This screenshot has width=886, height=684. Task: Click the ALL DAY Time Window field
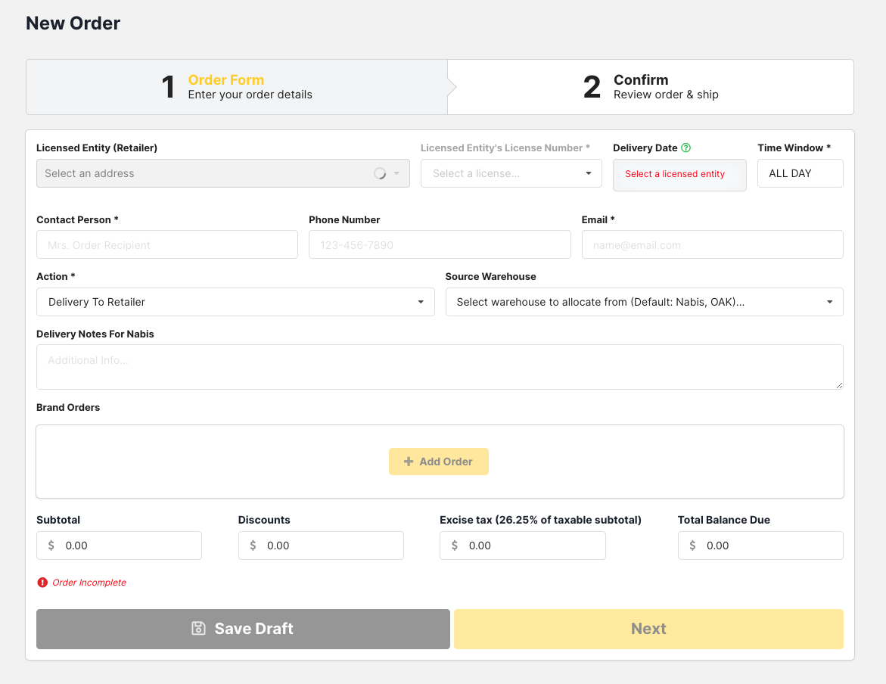coord(800,173)
